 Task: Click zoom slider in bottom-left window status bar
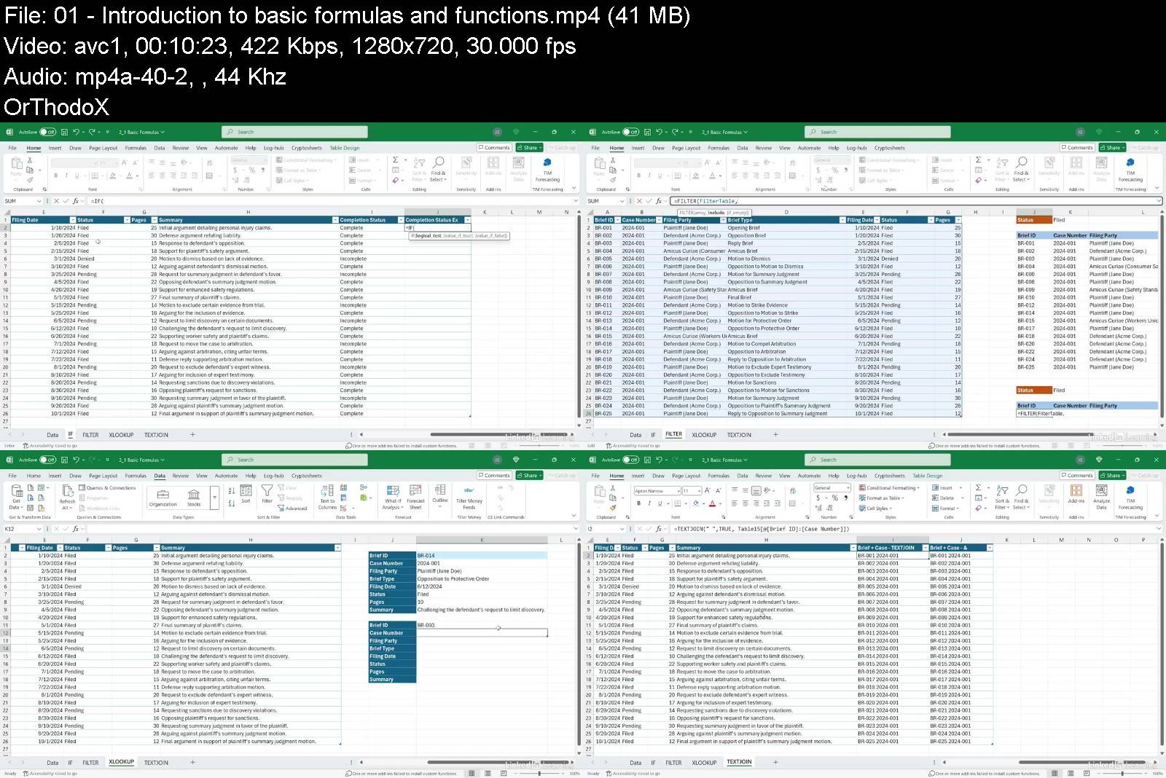click(x=539, y=773)
